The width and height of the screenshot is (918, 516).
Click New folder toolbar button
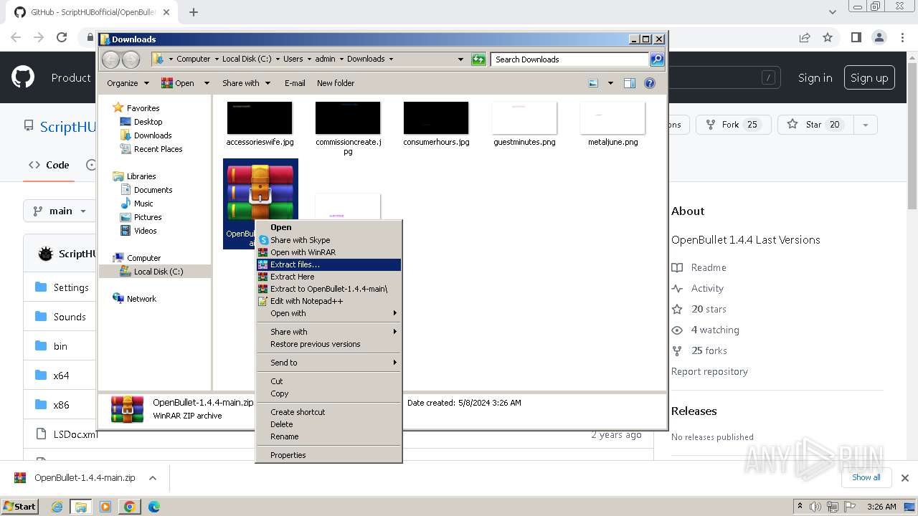coord(336,83)
